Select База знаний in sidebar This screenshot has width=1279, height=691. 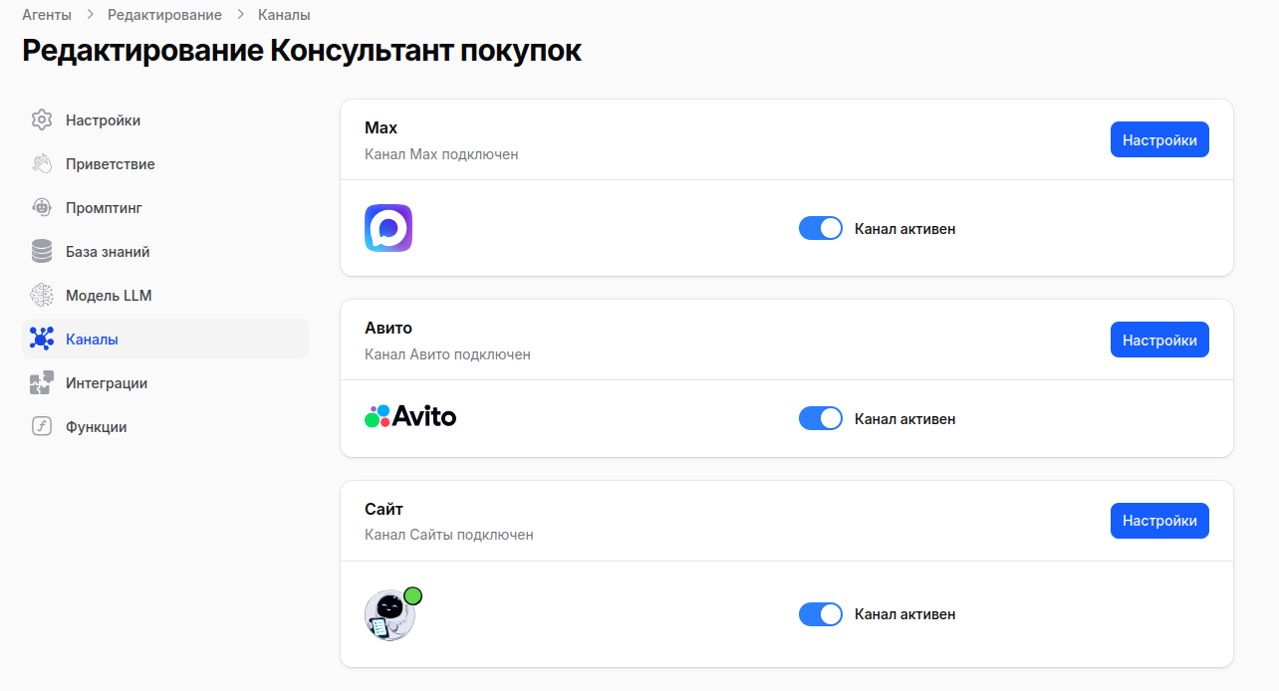[165, 252]
